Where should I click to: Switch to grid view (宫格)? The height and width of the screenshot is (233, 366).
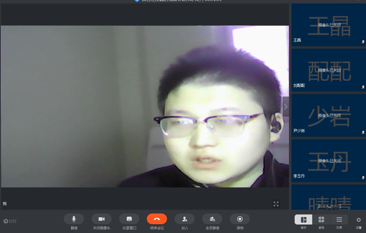click(321, 219)
